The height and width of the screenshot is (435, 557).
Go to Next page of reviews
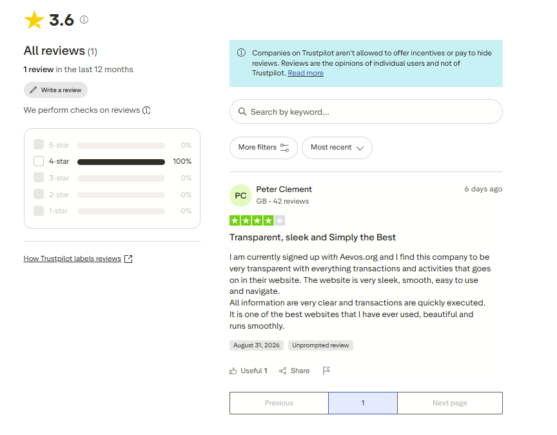click(450, 403)
